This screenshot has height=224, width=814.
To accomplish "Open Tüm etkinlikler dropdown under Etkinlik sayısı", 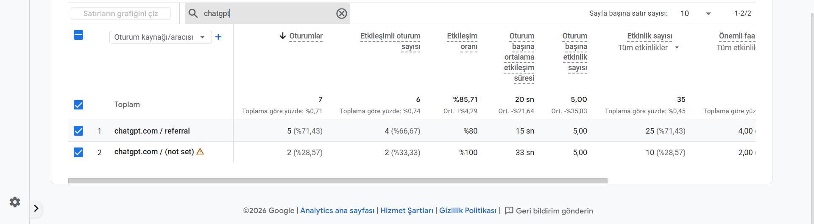I will click(649, 48).
